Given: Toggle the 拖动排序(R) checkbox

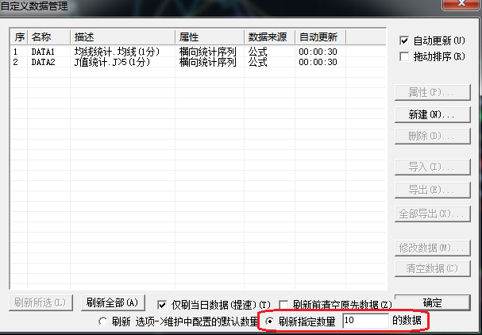Looking at the screenshot, I should coord(404,56).
